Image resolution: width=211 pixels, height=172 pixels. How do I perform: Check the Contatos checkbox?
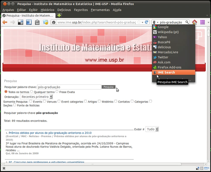pos(116,101)
